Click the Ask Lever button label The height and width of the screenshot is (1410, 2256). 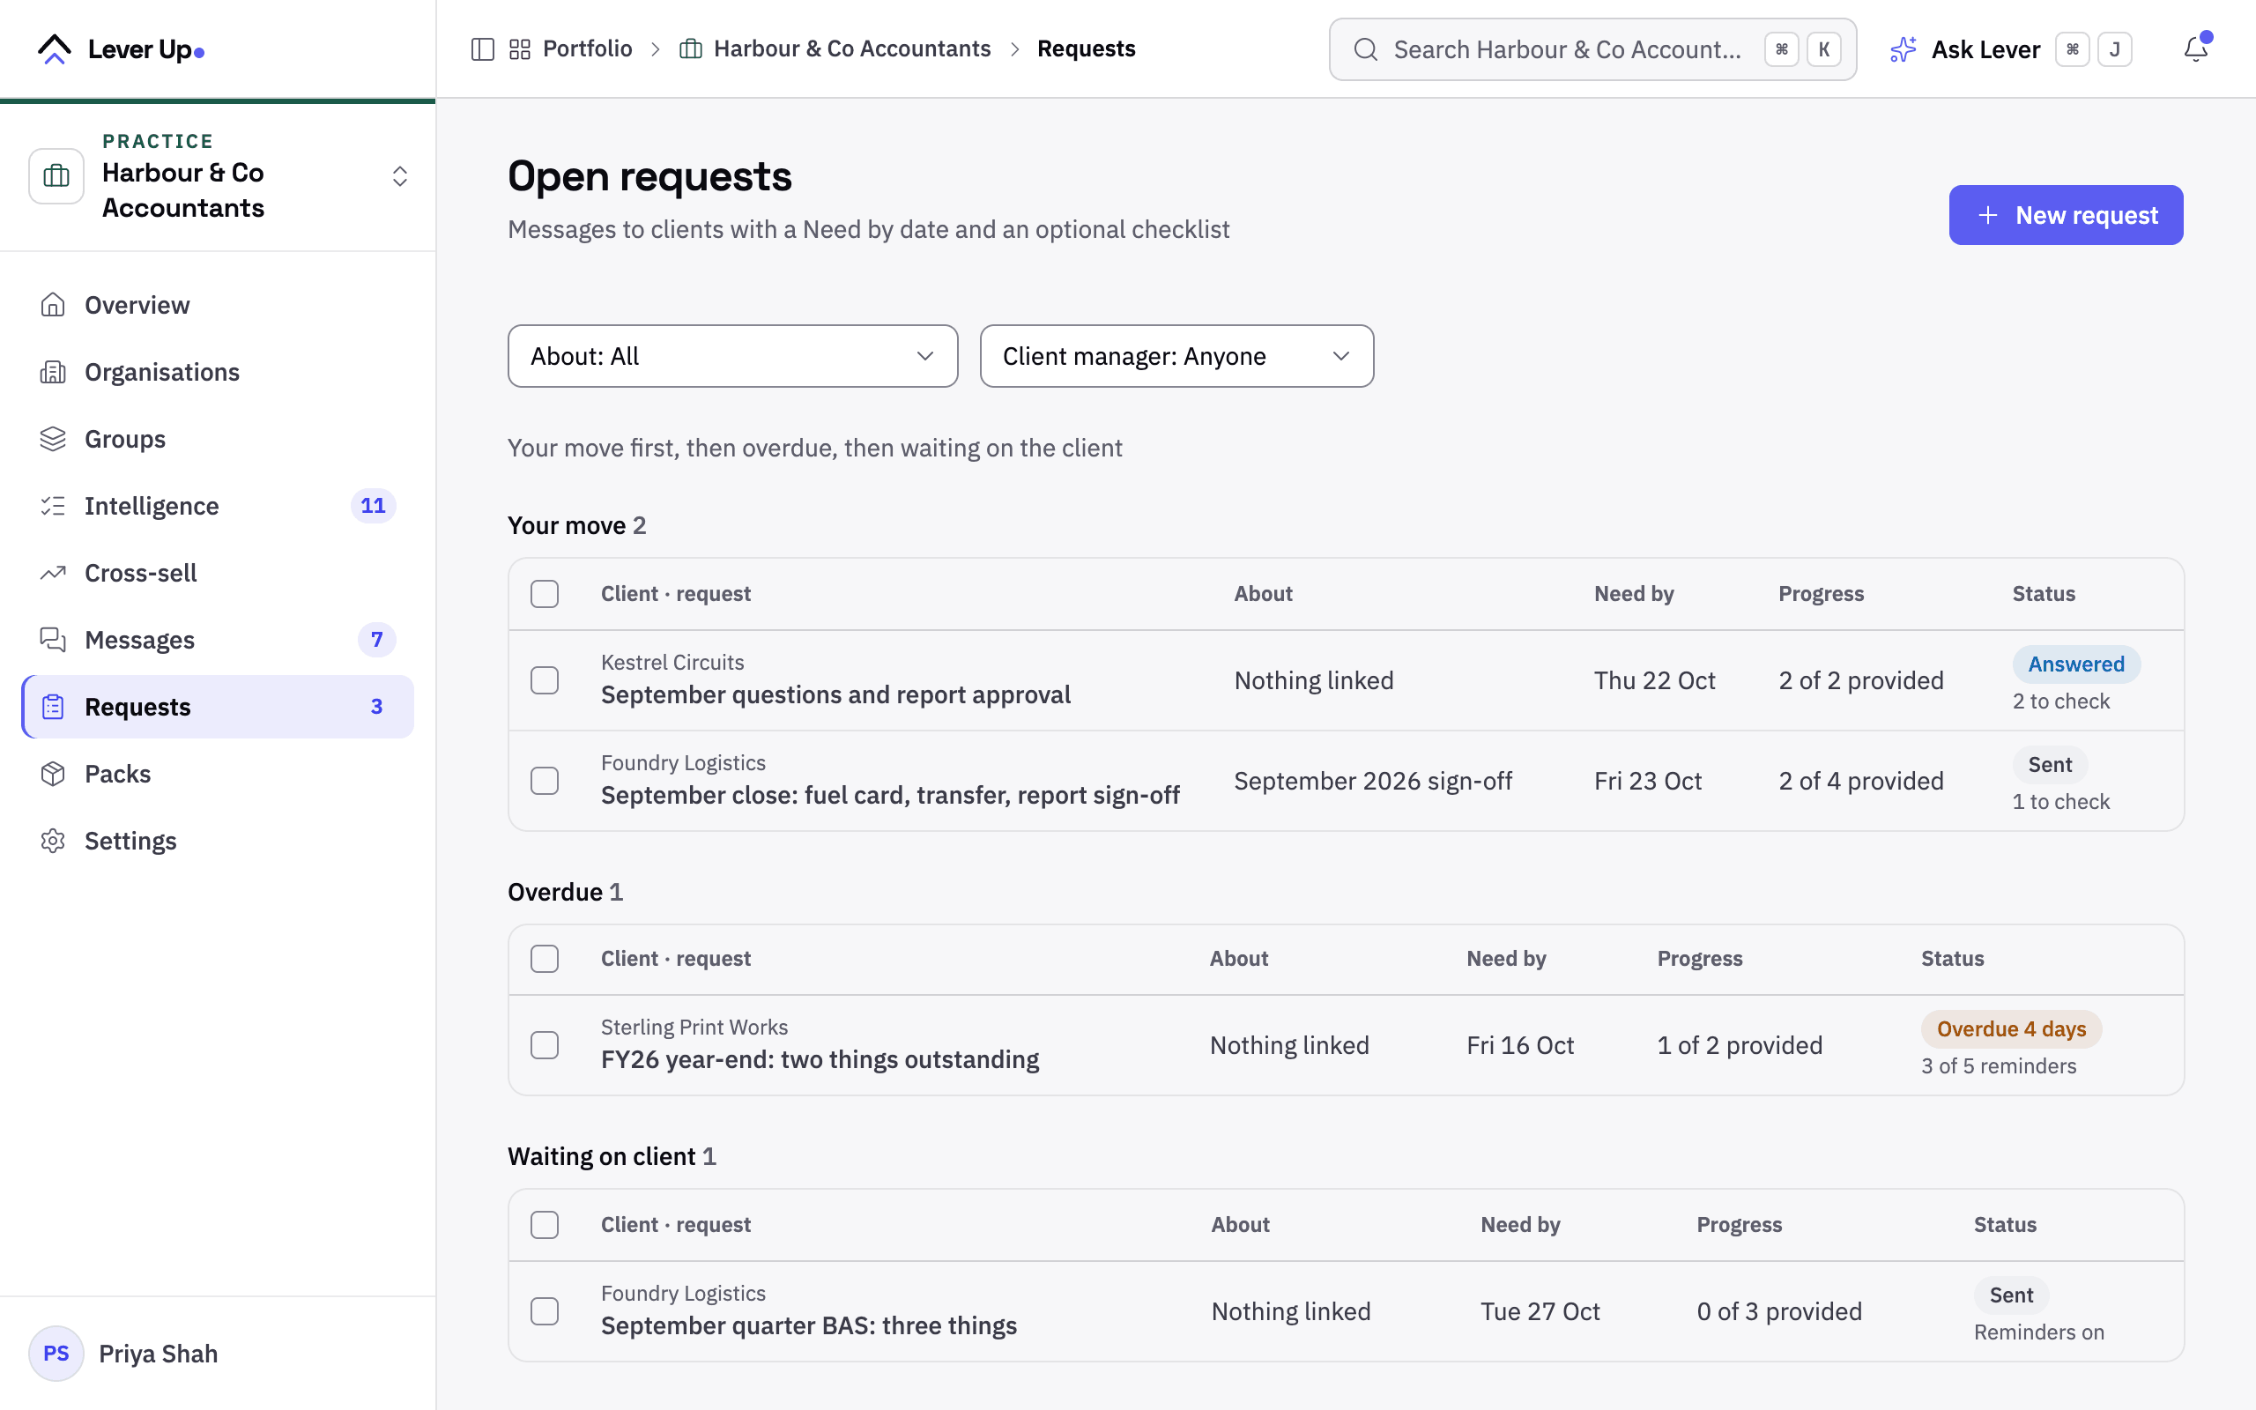tap(1985, 49)
